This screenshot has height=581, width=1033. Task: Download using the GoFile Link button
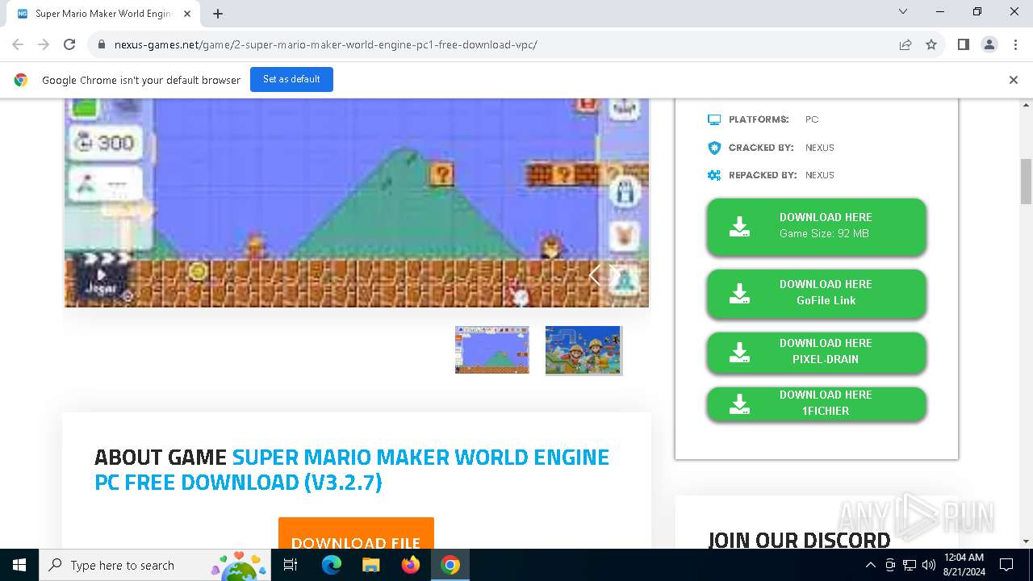pos(816,293)
